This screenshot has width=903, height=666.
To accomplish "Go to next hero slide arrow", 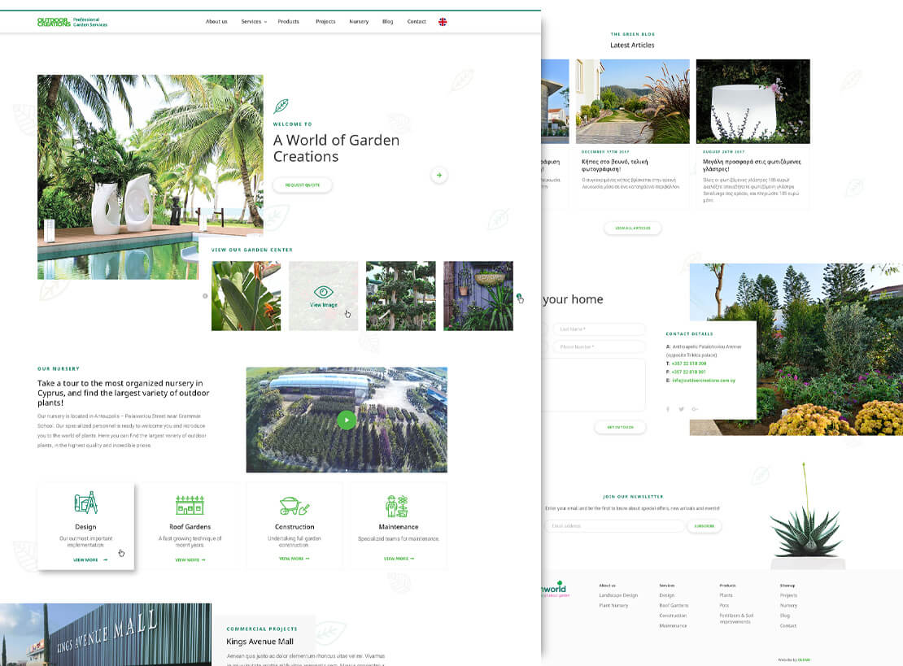I will pyautogui.click(x=438, y=175).
